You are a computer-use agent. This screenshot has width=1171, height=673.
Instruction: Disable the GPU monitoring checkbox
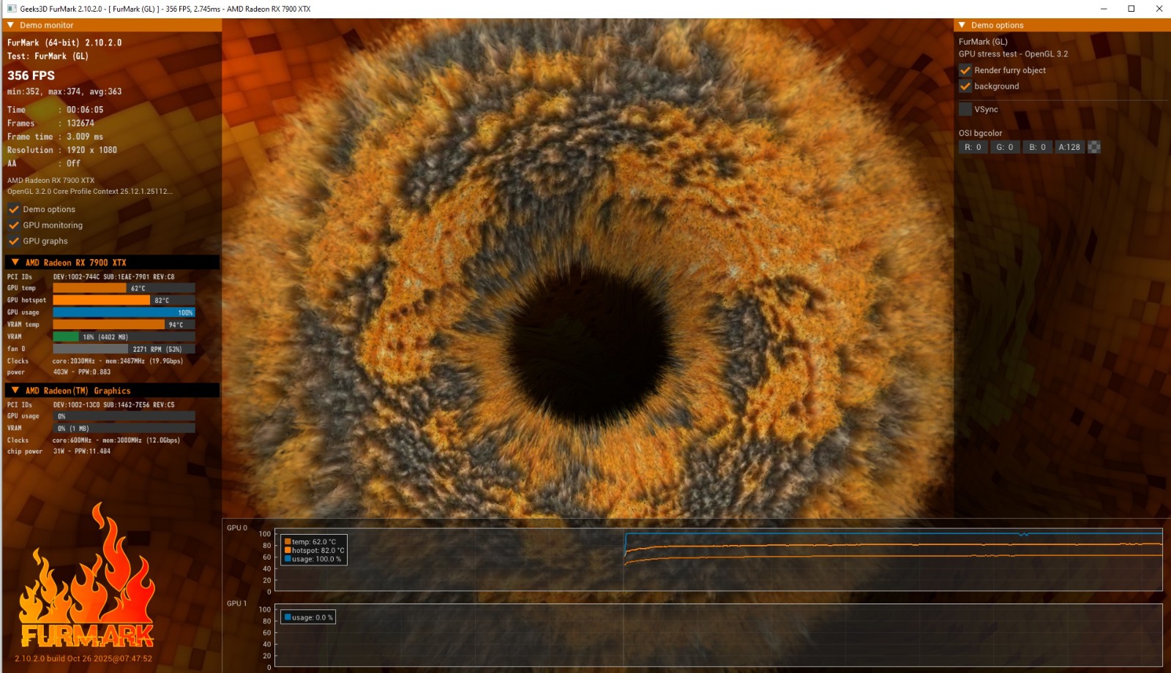click(14, 225)
